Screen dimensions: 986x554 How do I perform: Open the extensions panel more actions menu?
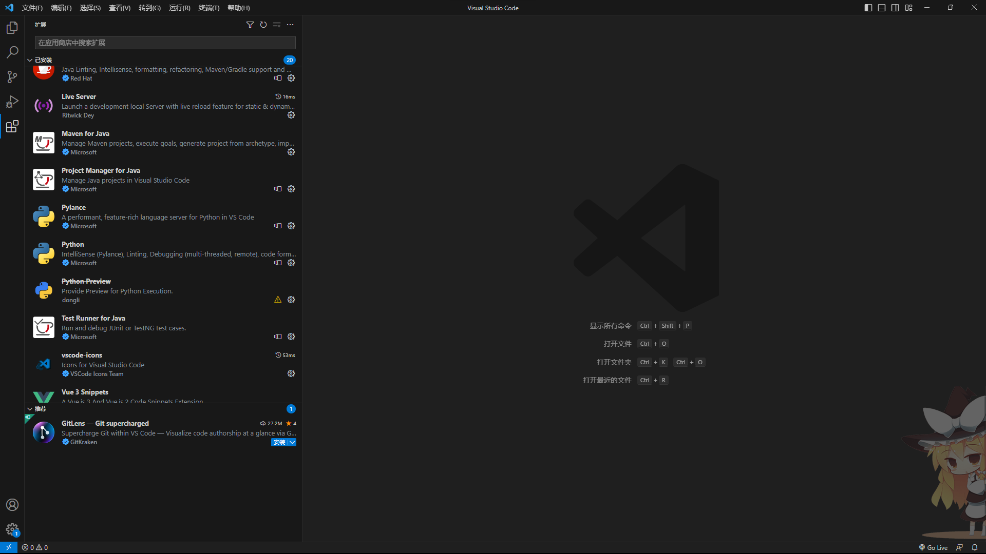click(290, 25)
